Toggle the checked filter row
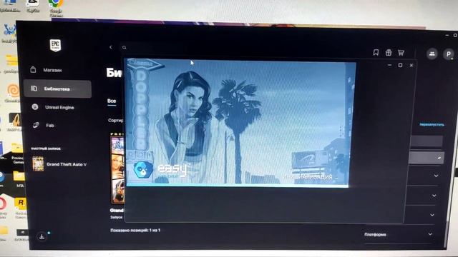The height and width of the screenshot is (257, 458). click(427, 158)
